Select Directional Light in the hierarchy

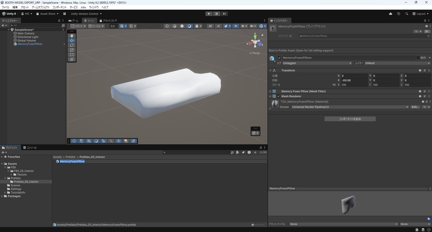(x=28, y=37)
